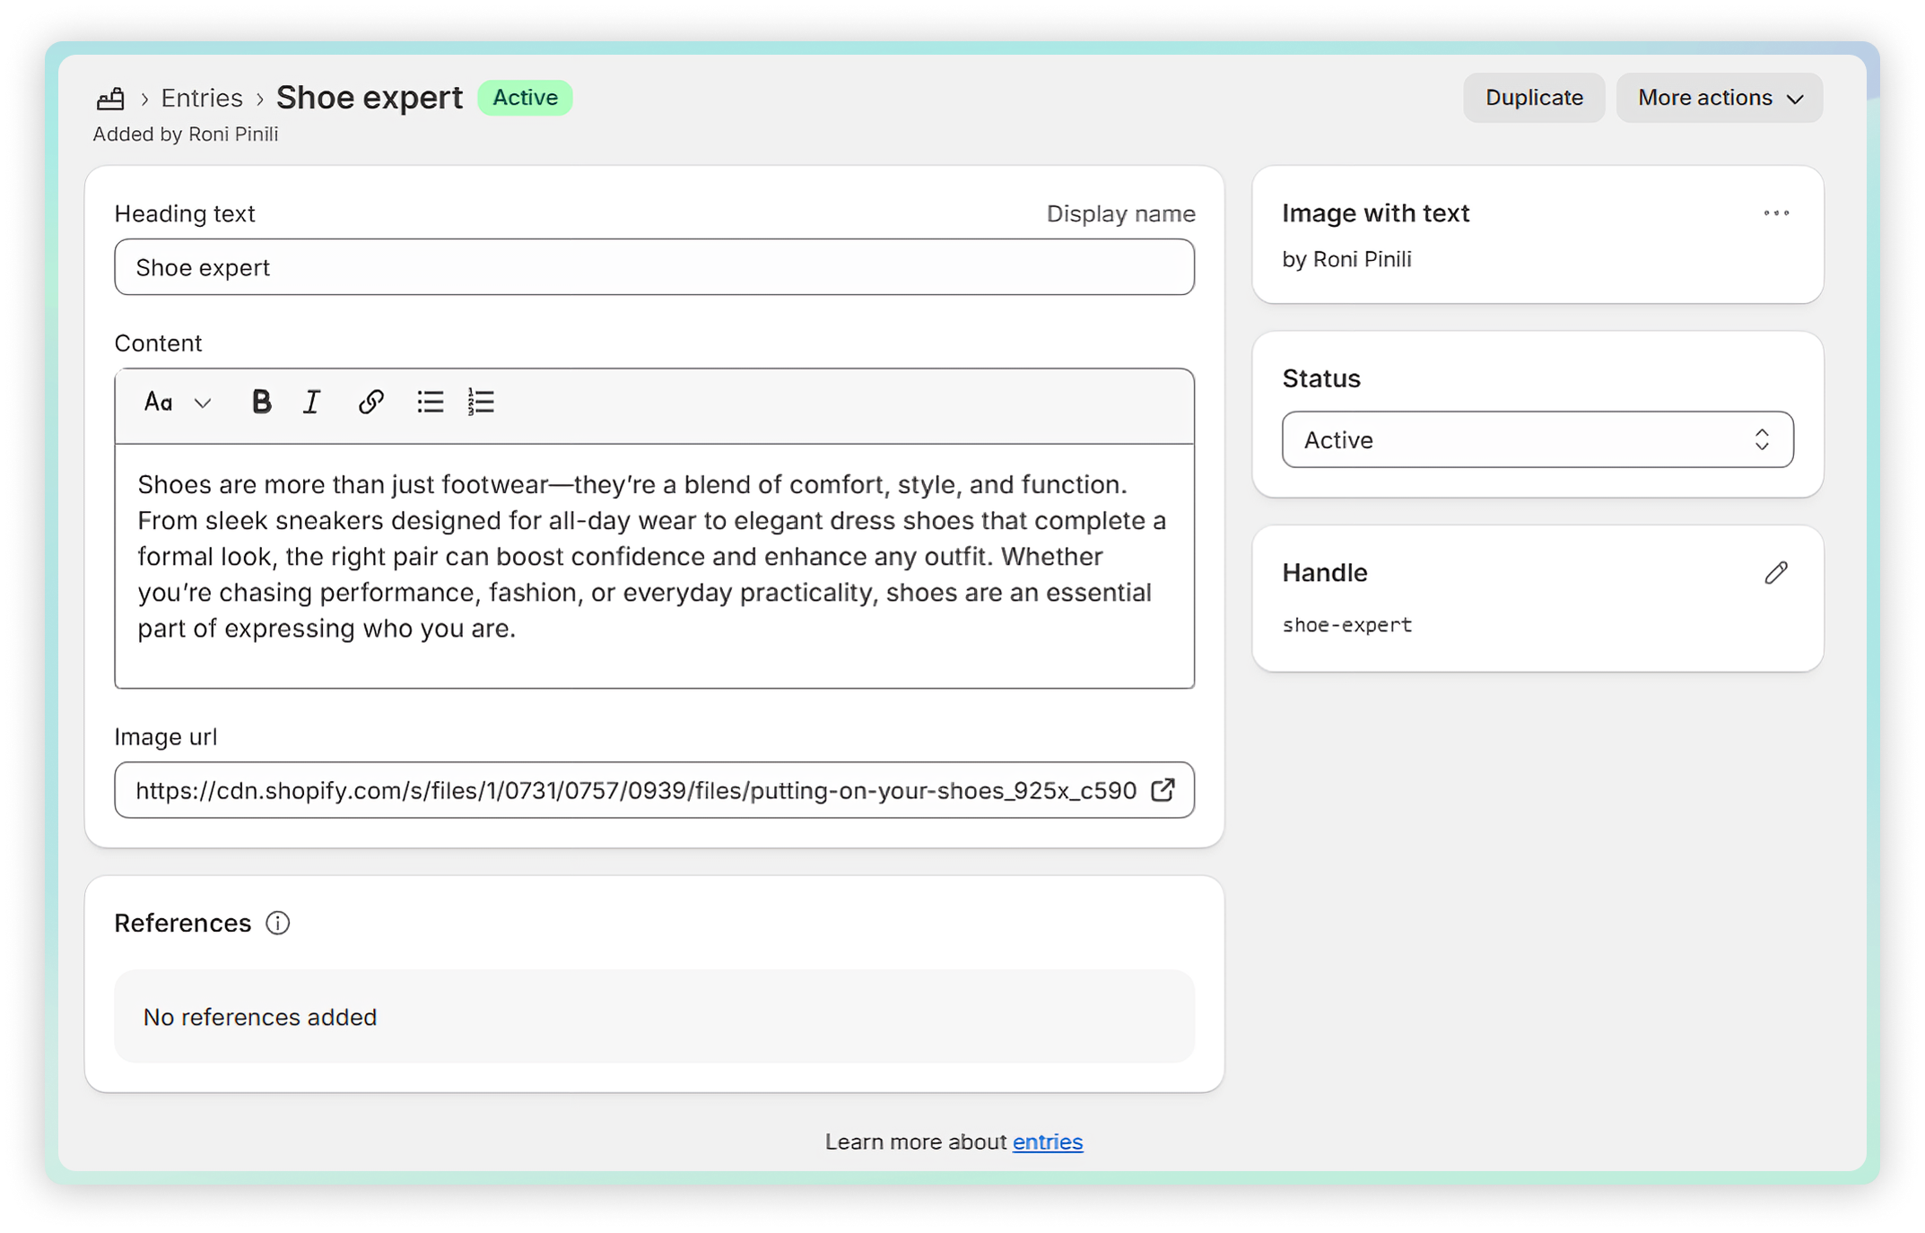Viewport: 1925px width, 1233px height.
Task: Apply numbered list formatting
Action: [x=481, y=402]
